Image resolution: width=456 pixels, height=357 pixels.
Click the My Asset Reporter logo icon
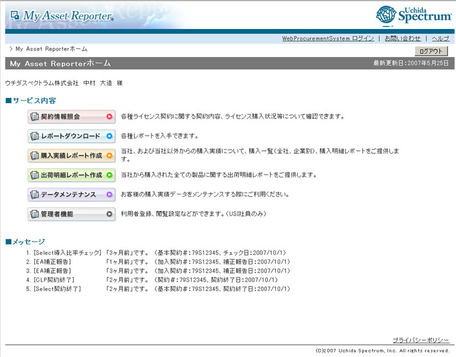click(15, 15)
